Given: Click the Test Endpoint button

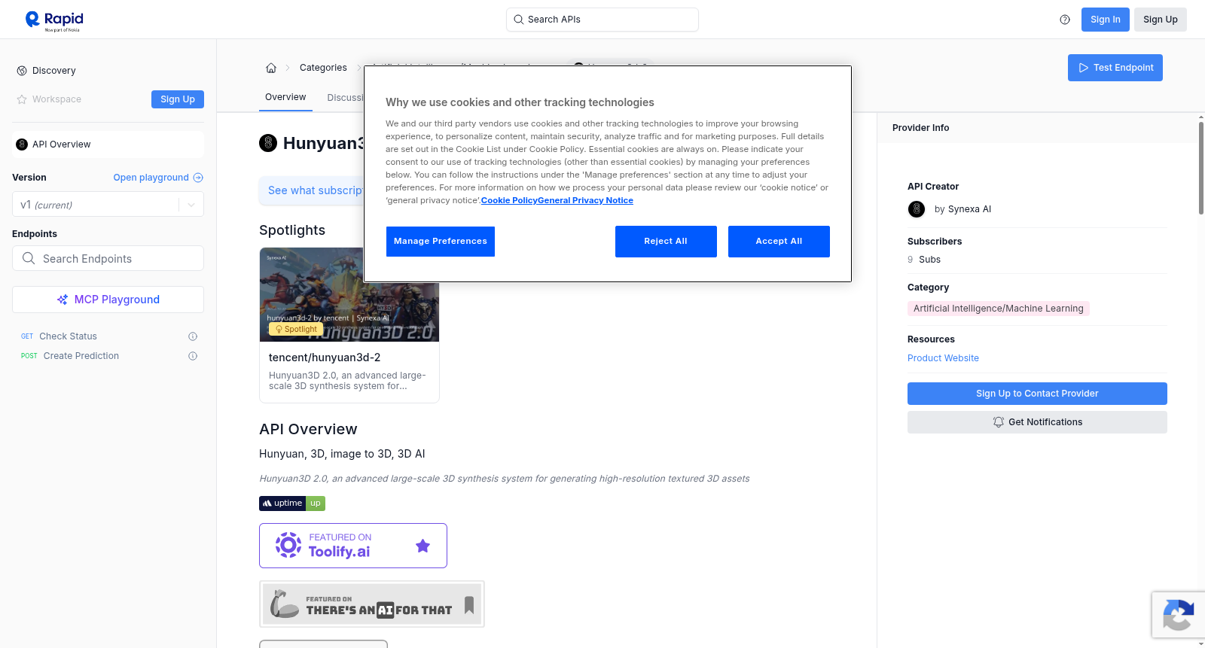Looking at the screenshot, I should (1115, 68).
